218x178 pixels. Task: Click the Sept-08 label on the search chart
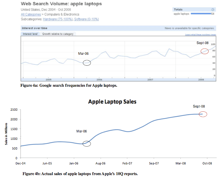[x=202, y=43]
